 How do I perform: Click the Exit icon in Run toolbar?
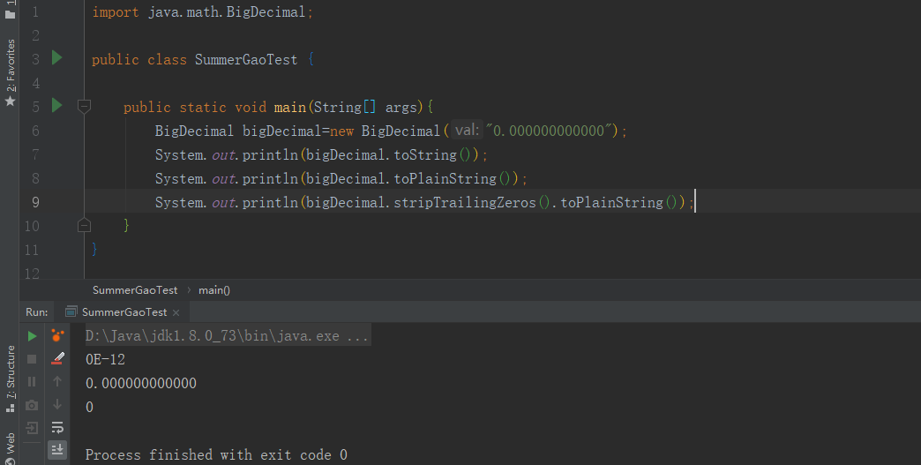point(33,428)
